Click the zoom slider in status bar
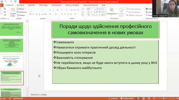 tap(166, 98)
